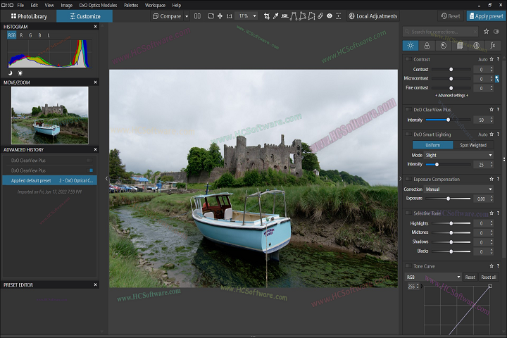Open help for Exposure Compensation
The image size is (507, 338).
coord(498,179)
